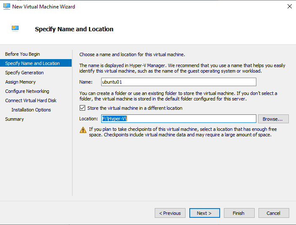Image resolution: width=296 pixels, height=225 pixels.
Task: Continue with the Next > button
Action: (205, 213)
